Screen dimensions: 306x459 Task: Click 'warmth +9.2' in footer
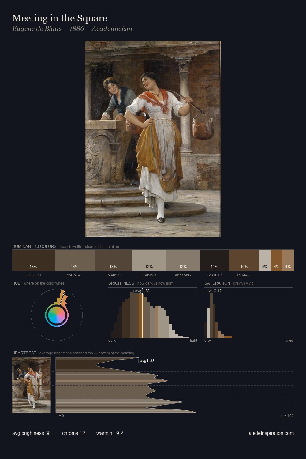tap(110, 433)
